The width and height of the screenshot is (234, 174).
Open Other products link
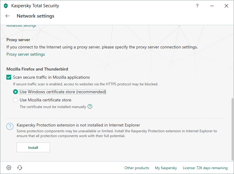click(137, 168)
